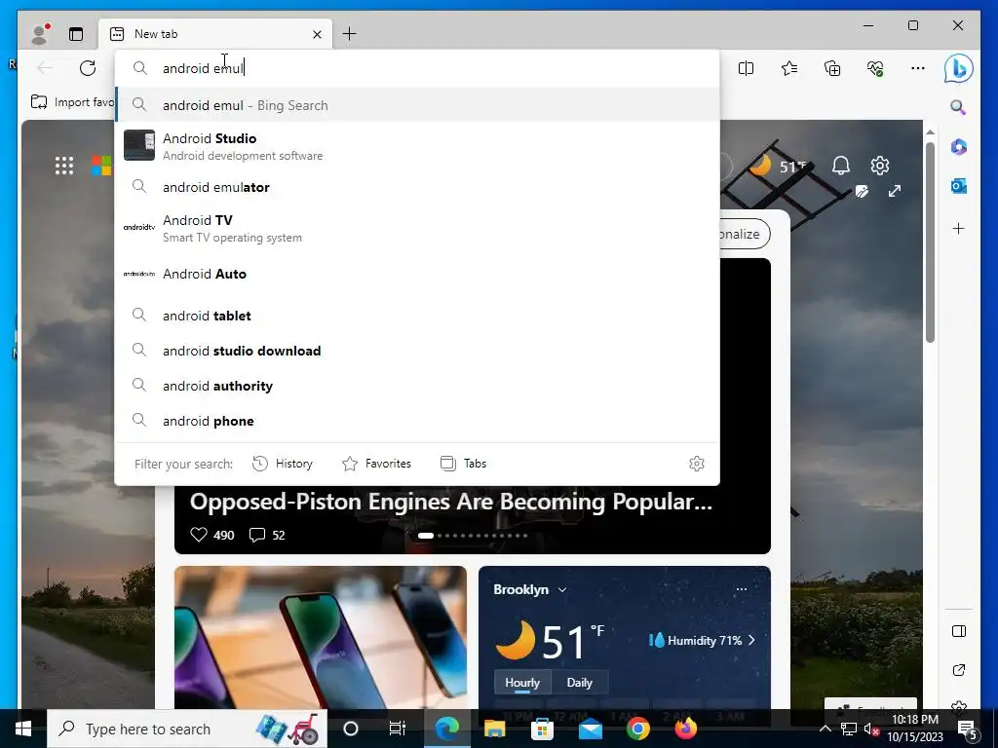
Task: Open the Collections icon
Action: [x=832, y=68]
